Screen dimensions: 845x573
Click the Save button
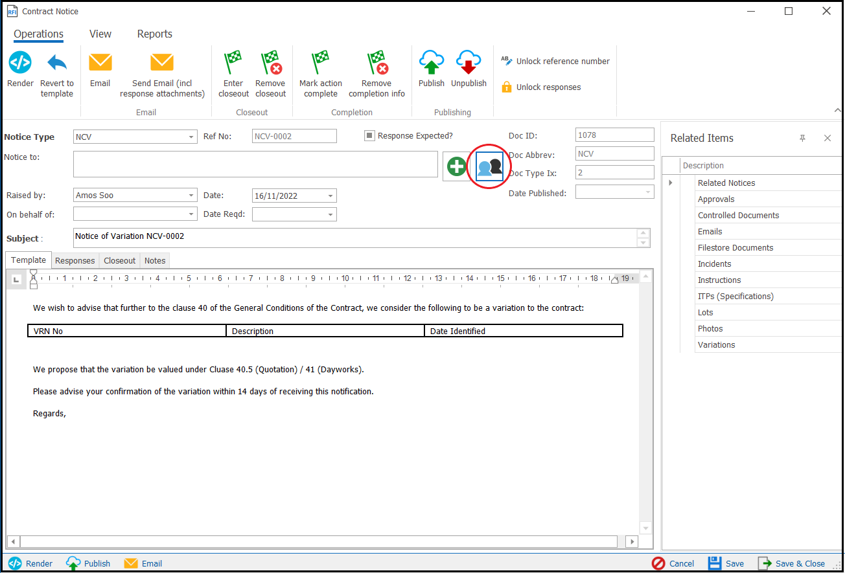[x=726, y=563]
